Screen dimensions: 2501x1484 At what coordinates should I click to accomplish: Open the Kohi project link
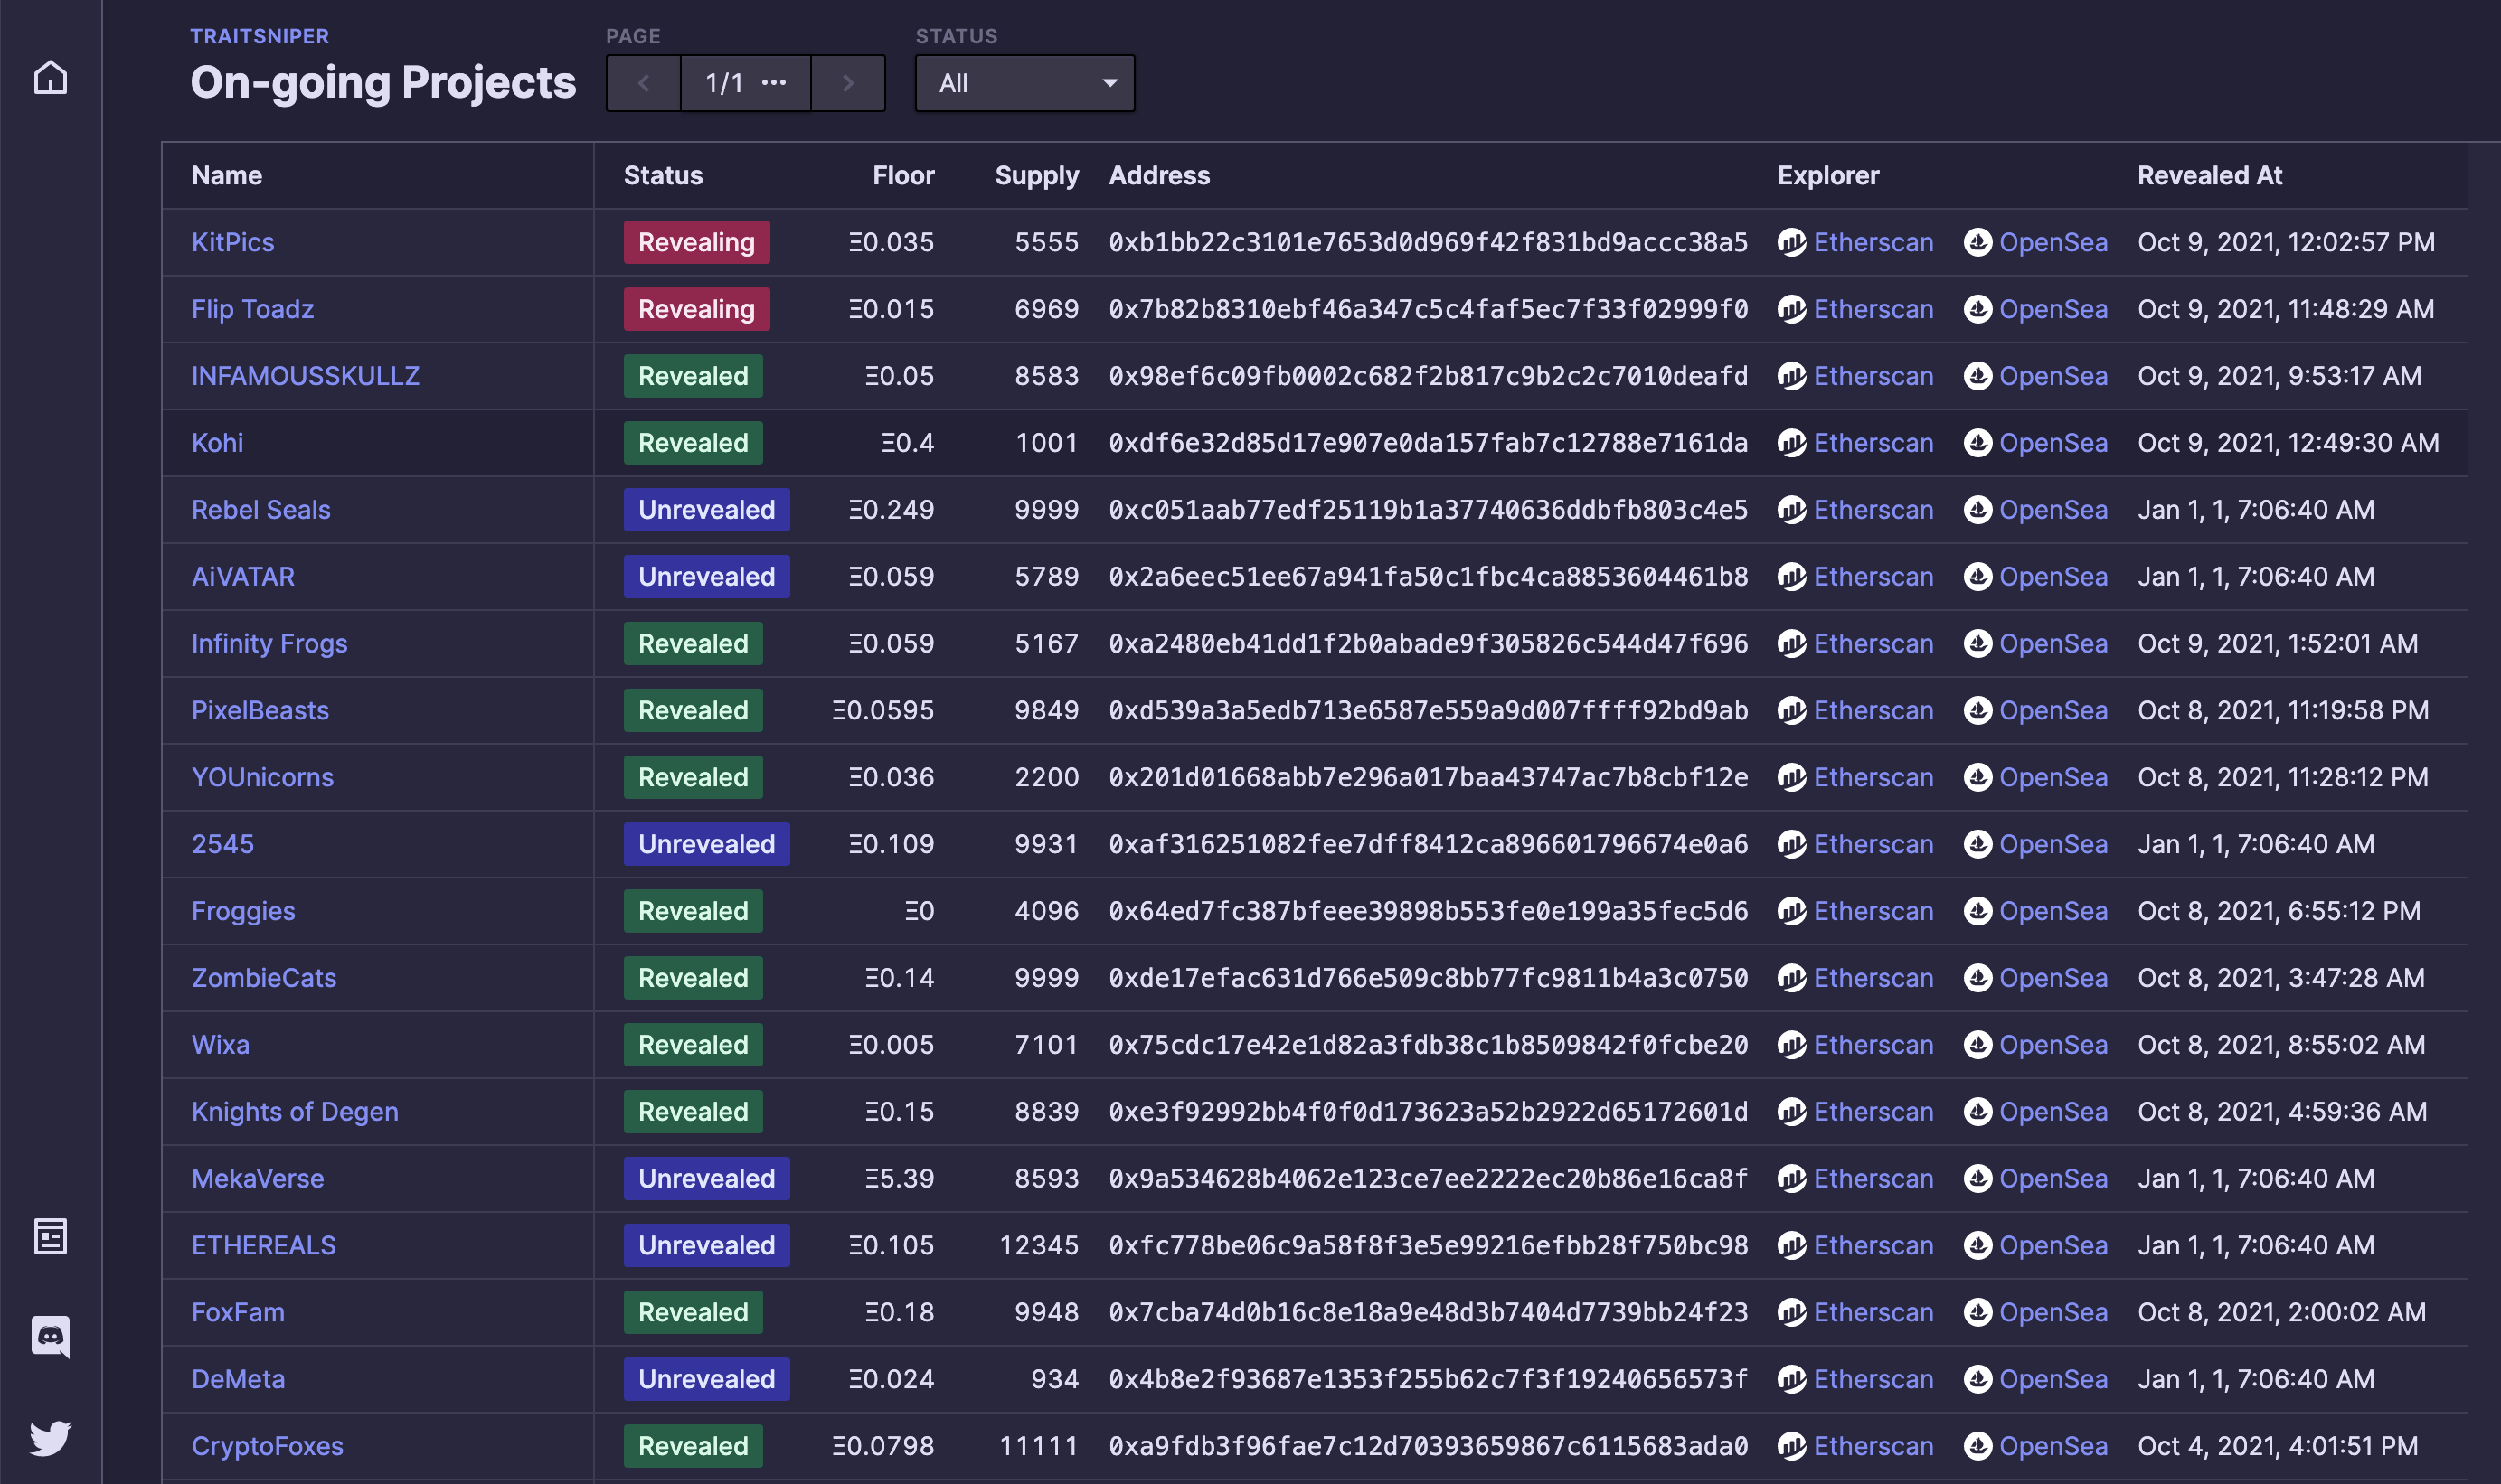pos(217,443)
